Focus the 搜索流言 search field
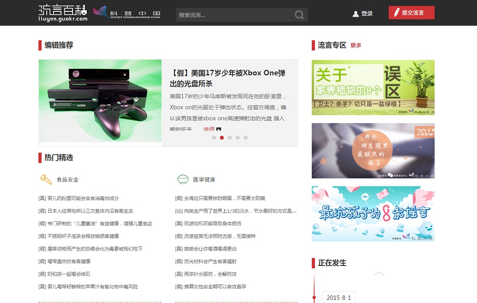 pos(241,15)
